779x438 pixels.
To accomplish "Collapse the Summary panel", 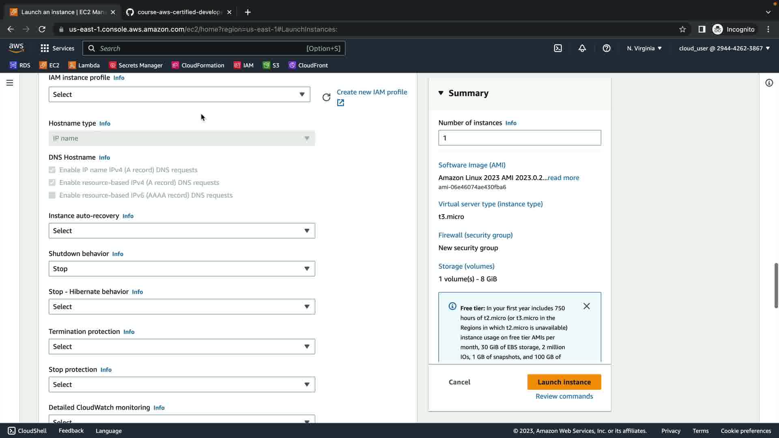I will pos(441,93).
